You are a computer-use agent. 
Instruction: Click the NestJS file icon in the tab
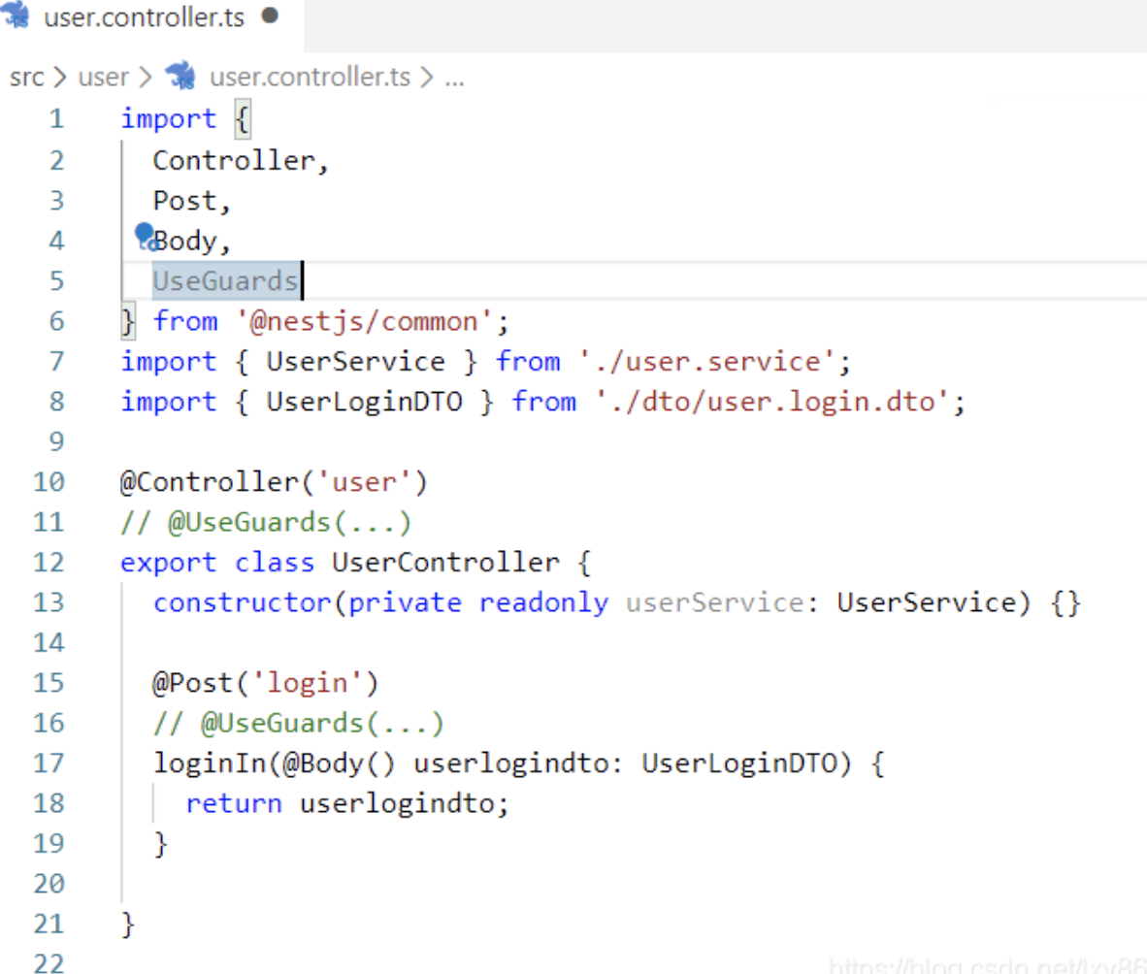point(17,17)
